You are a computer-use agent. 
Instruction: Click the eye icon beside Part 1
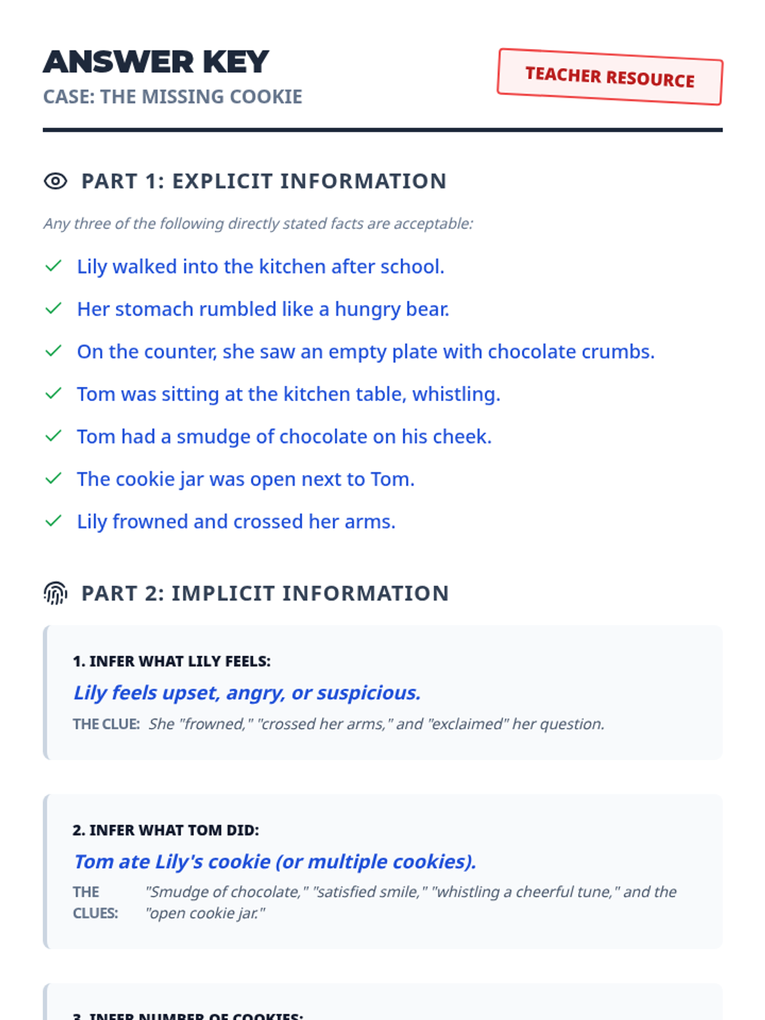[55, 181]
